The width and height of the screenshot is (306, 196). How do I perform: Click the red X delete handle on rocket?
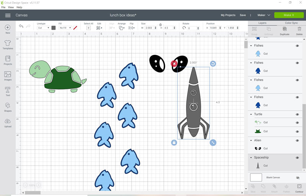coord(174,63)
